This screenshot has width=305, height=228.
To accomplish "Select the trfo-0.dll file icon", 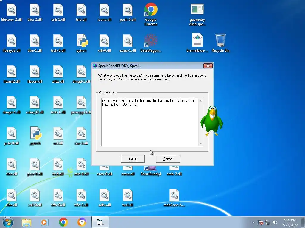I will (58, 197).
